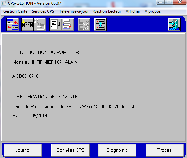The width and height of the screenshot is (187, 158).
Task: Click the Données CPS button
Action: 71,150
